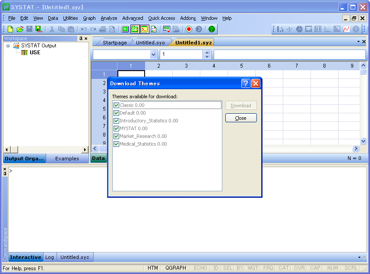Screen dimensions: 370x274
Task: Click the row number spinner down arrow
Action: point(207,56)
